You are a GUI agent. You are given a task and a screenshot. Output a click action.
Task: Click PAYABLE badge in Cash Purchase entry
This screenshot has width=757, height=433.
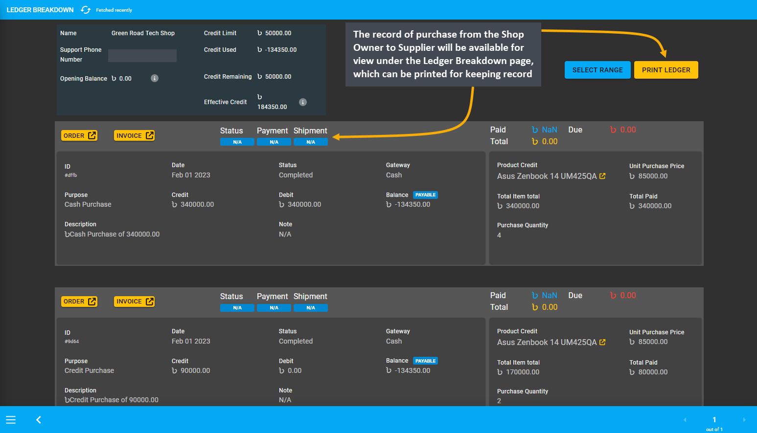pyautogui.click(x=425, y=195)
